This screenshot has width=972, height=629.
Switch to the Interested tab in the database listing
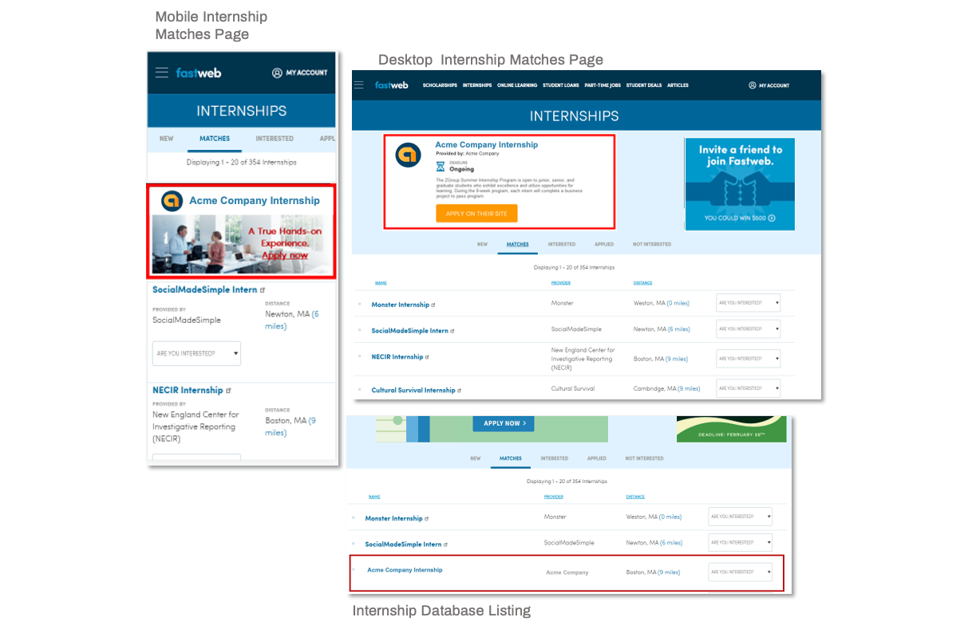tap(555, 458)
